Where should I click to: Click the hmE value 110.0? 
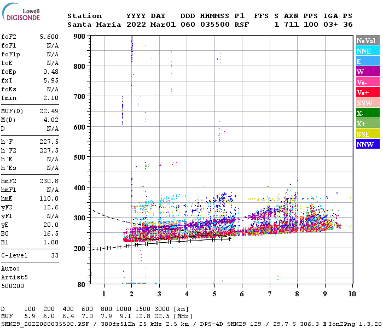pos(49,198)
